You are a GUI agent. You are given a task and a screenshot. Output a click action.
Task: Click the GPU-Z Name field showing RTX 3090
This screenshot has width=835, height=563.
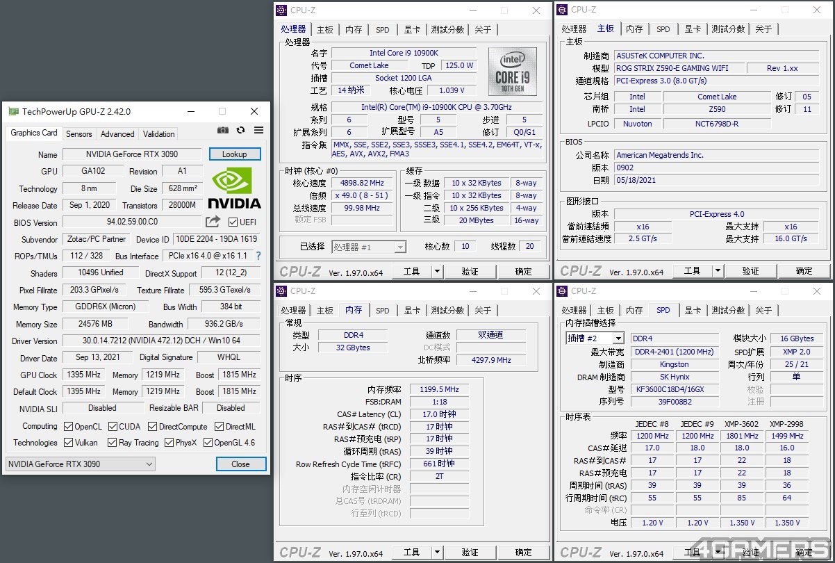[x=132, y=154]
